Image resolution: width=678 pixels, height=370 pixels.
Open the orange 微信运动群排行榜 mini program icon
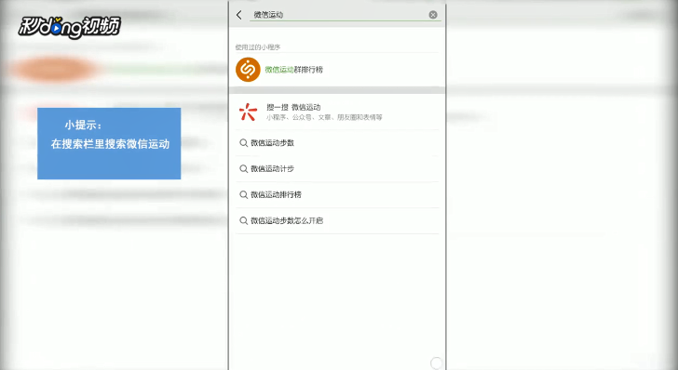(248, 70)
